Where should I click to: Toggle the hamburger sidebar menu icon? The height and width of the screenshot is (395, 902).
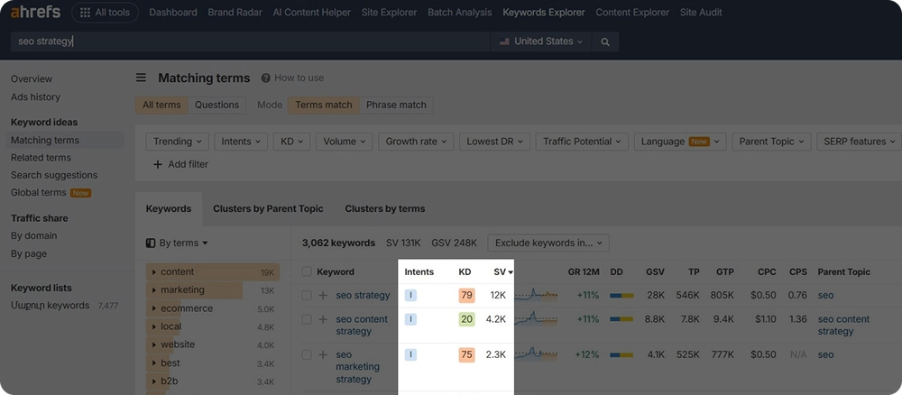pyautogui.click(x=141, y=78)
